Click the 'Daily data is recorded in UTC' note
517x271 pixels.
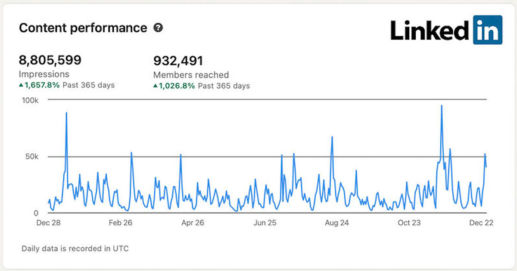tap(75, 248)
